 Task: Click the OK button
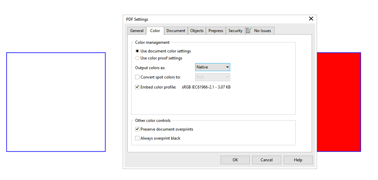[235, 160]
